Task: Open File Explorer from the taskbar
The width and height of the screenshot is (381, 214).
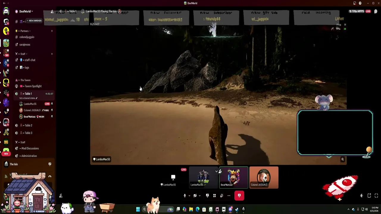Action: (191, 209)
